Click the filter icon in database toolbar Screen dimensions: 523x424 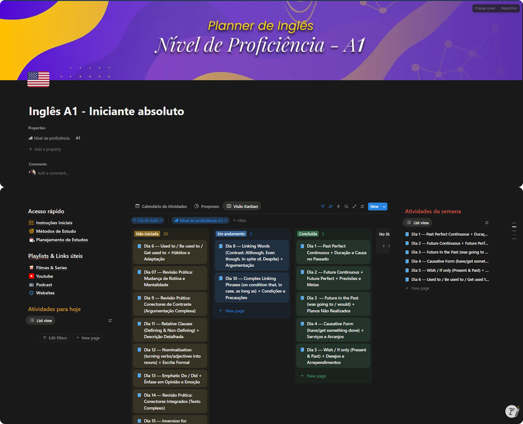click(x=322, y=206)
